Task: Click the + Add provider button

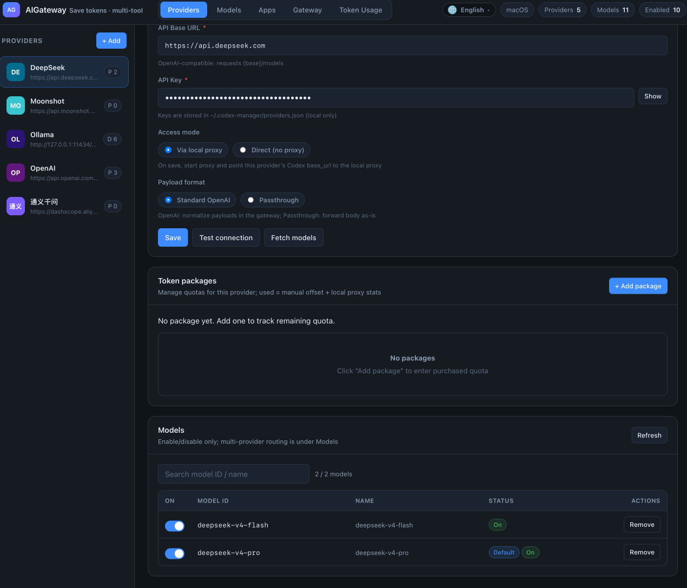Action: coord(111,41)
